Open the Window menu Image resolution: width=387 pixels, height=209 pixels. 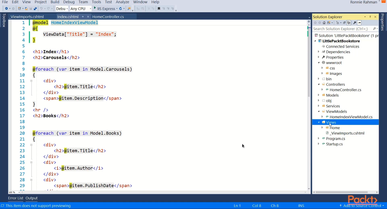[140, 2]
